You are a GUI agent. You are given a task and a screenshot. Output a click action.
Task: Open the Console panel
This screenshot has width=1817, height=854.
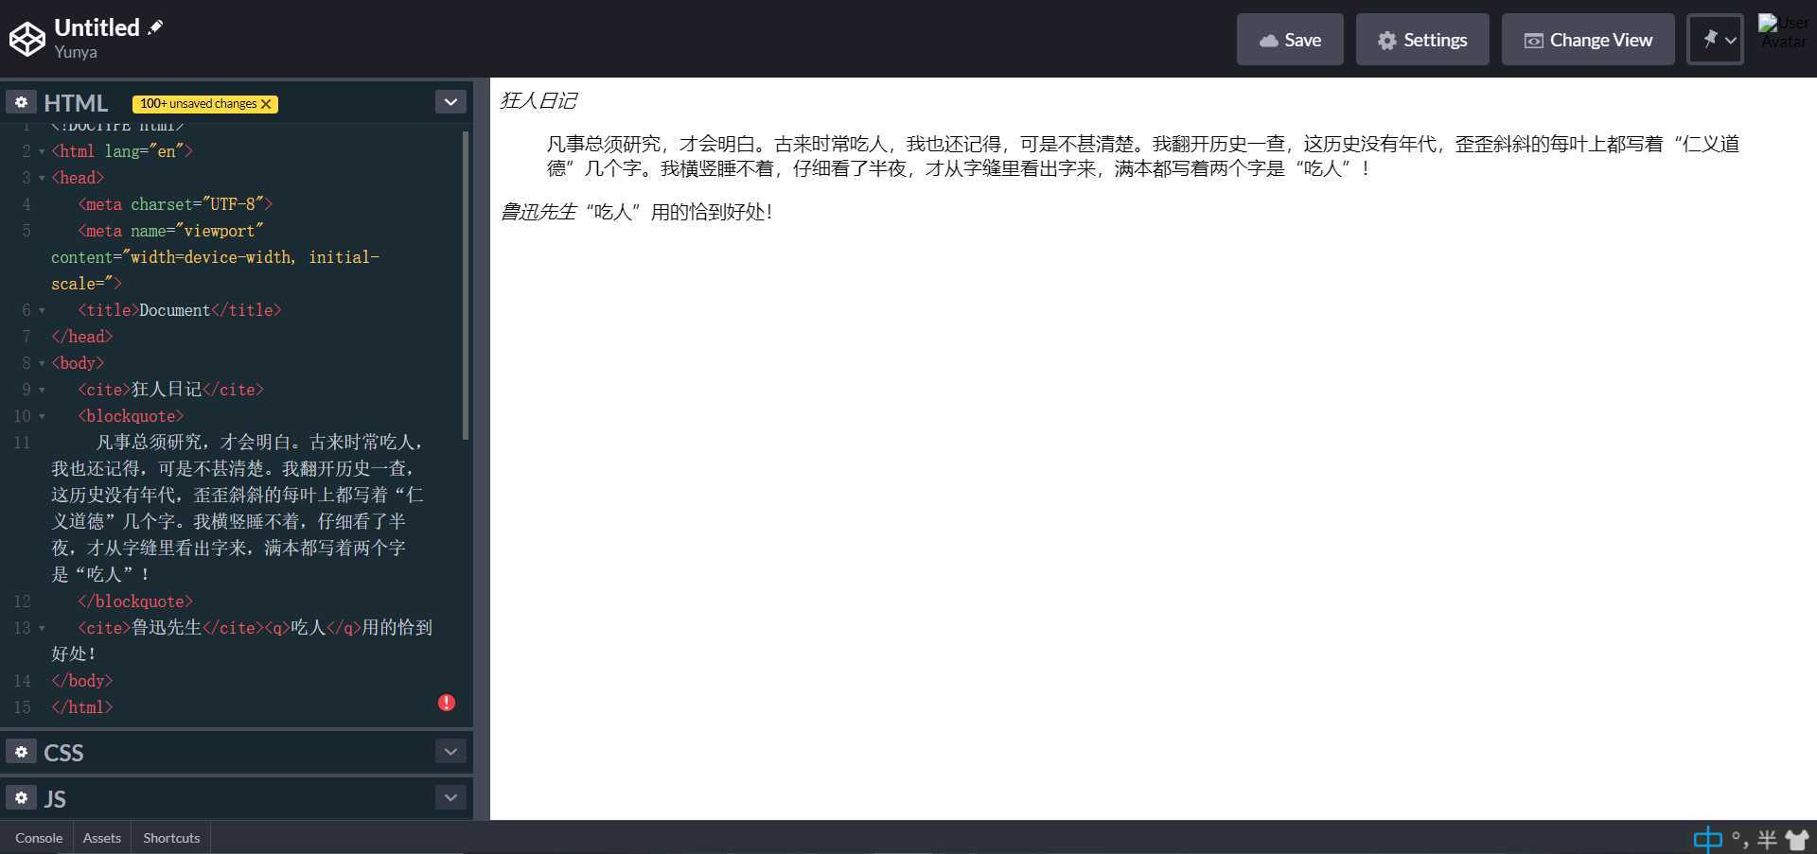(39, 838)
